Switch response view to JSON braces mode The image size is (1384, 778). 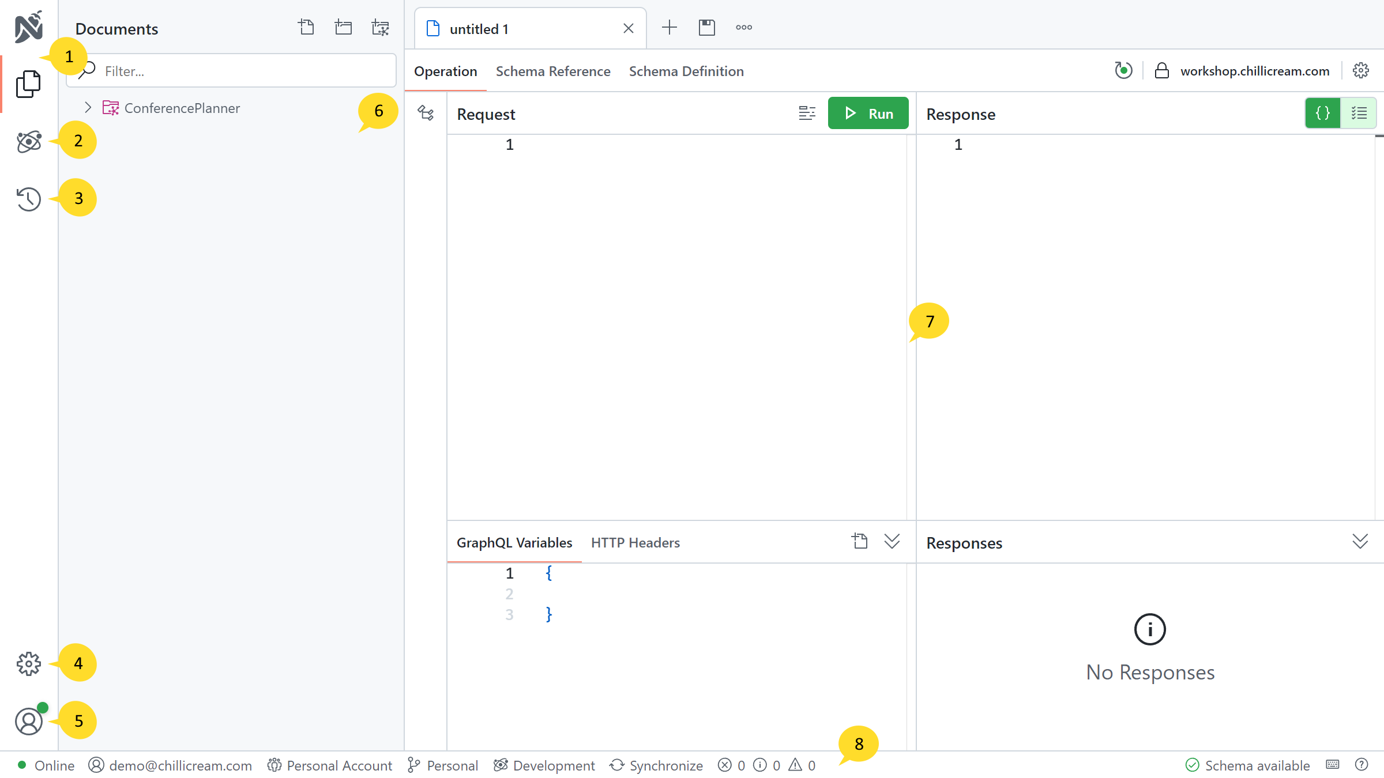[x=1322, y=113]
